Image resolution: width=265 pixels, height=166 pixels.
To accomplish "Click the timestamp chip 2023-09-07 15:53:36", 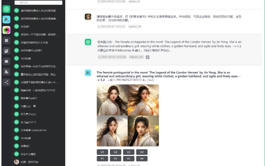I will [112, 57].
